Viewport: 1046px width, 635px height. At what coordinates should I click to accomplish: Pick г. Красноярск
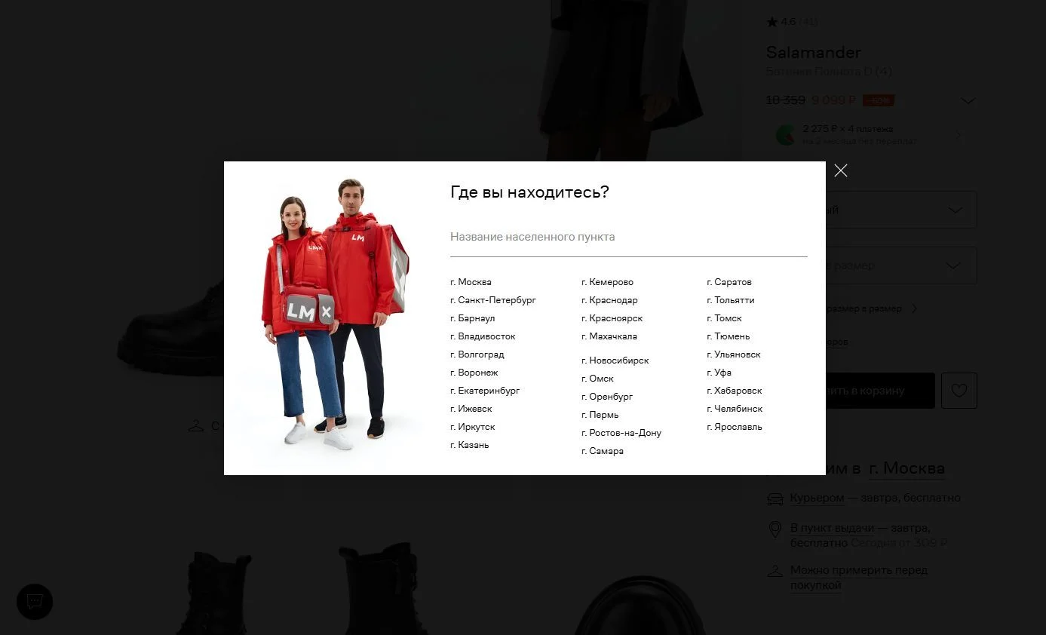612,318
